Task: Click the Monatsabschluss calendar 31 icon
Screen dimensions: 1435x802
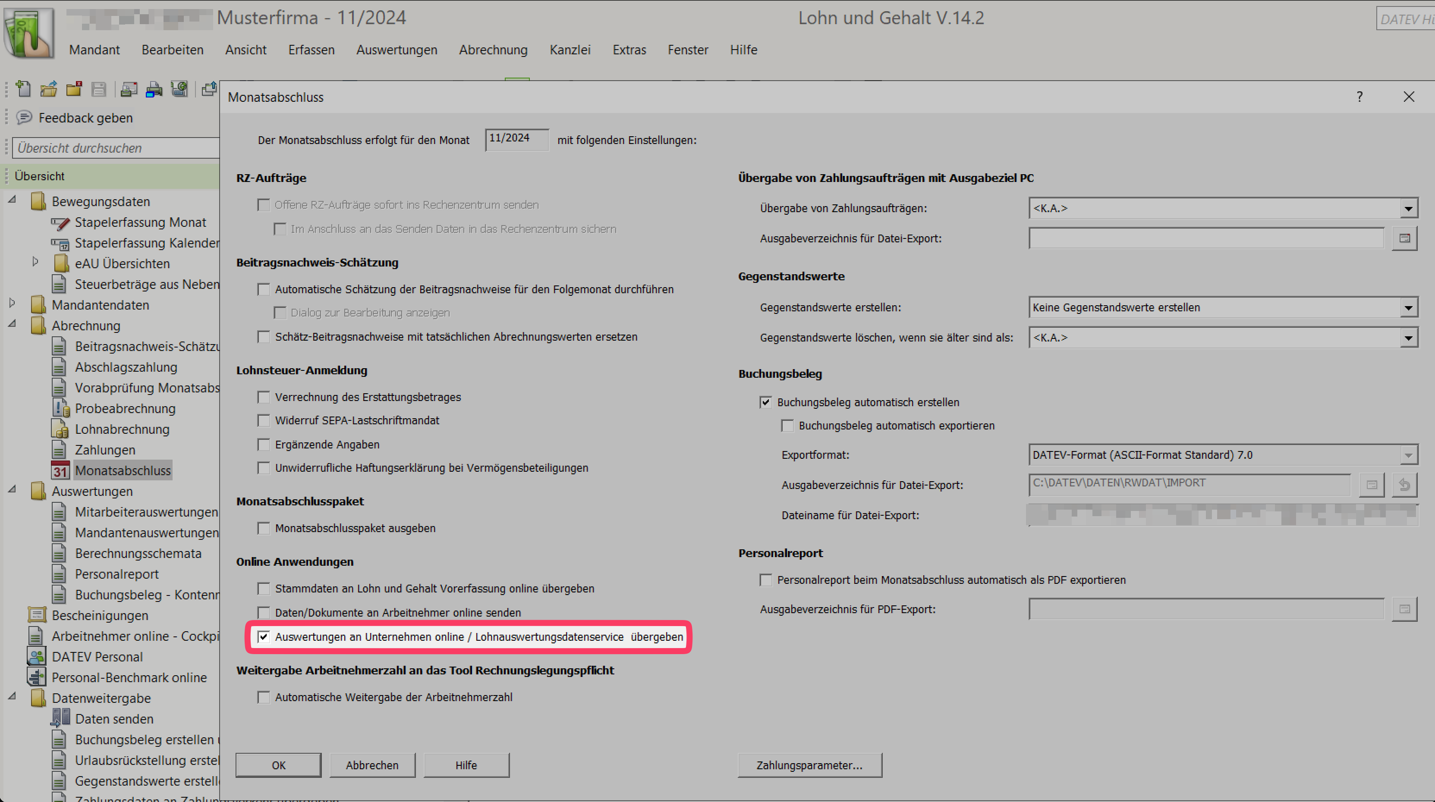Action: 60,471
